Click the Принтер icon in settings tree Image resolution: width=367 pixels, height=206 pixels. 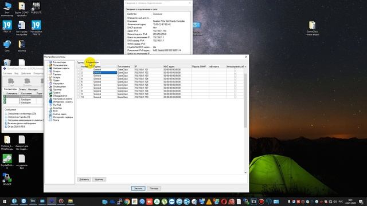50,90
